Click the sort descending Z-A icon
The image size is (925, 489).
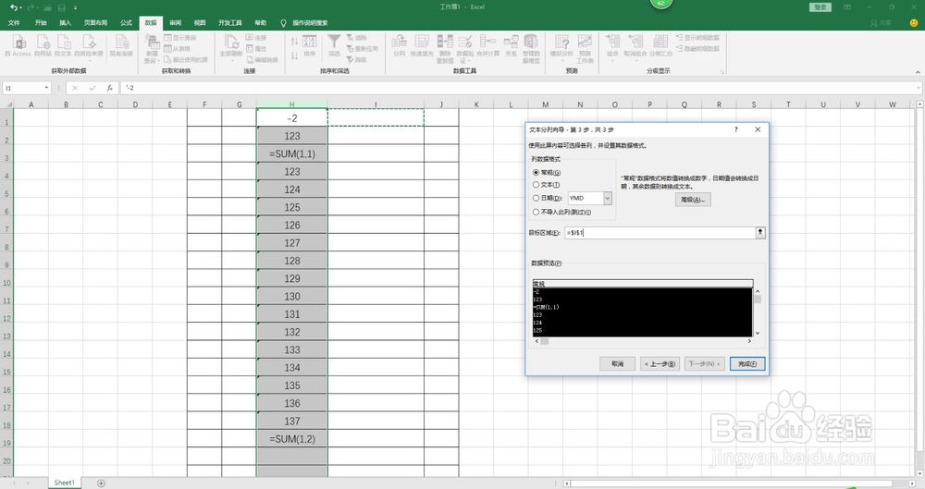click(x=294, y=55)
